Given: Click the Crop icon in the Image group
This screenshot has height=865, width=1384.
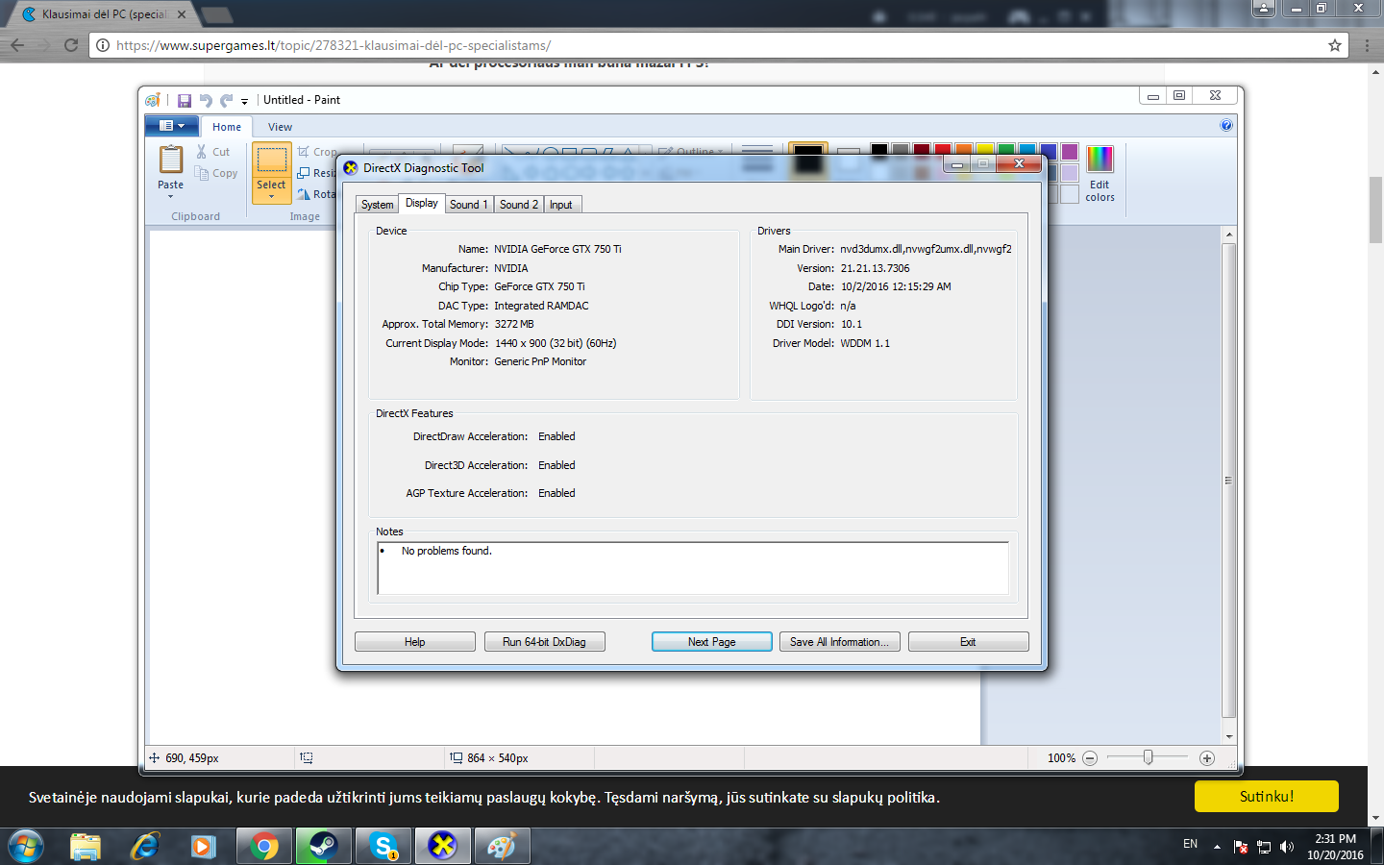Looking at the screenshot, I should click(304, 152).
